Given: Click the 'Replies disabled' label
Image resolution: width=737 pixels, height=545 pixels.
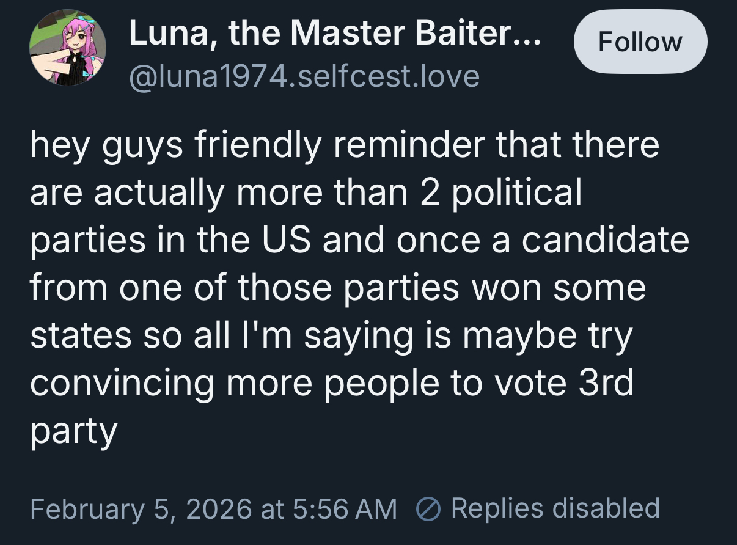Looking at the screenshot, I should click(555, 508).
